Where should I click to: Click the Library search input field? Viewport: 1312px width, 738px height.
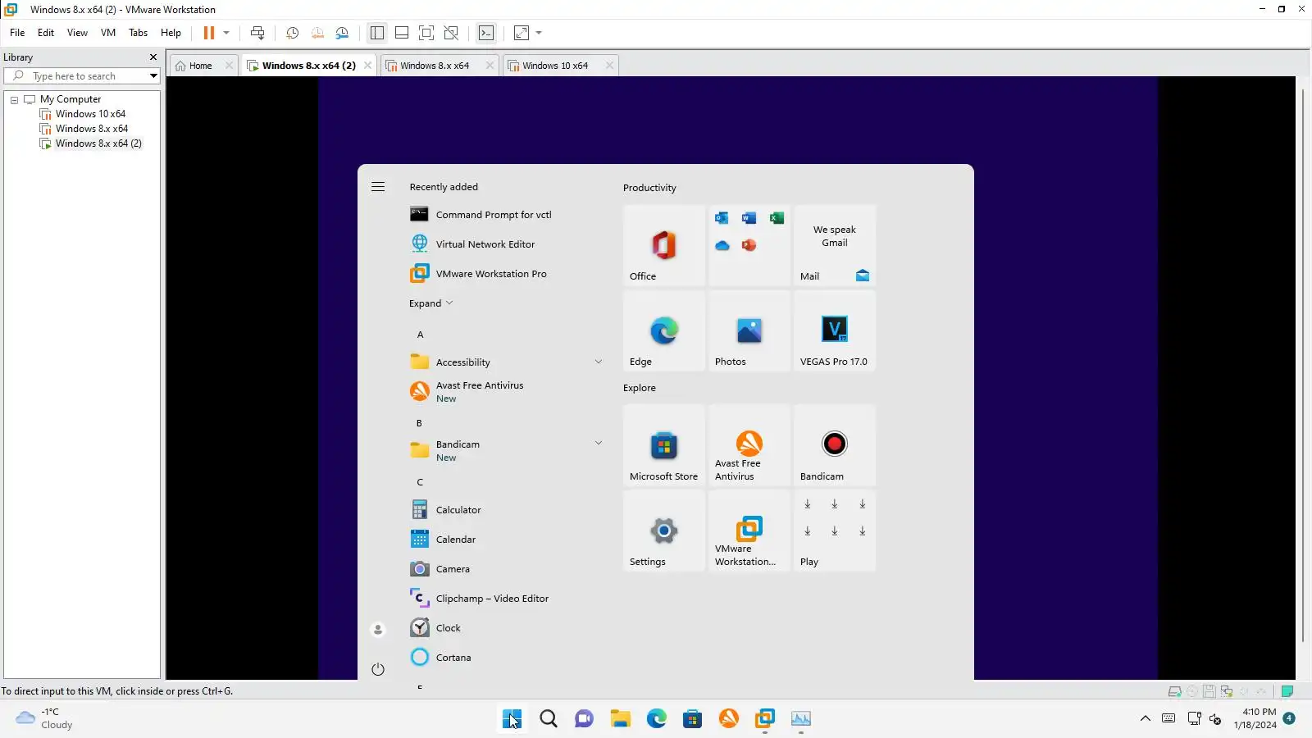point(82,76)
